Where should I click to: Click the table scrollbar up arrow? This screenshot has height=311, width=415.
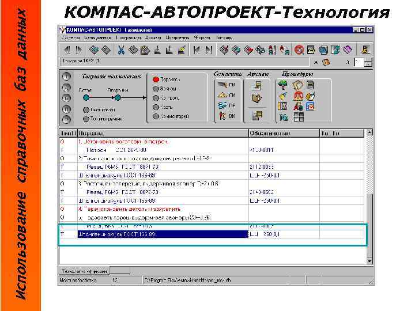369,133
